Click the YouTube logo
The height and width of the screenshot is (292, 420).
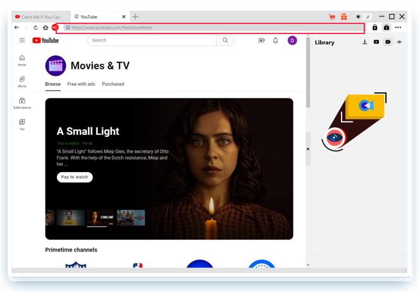[46, 40]
